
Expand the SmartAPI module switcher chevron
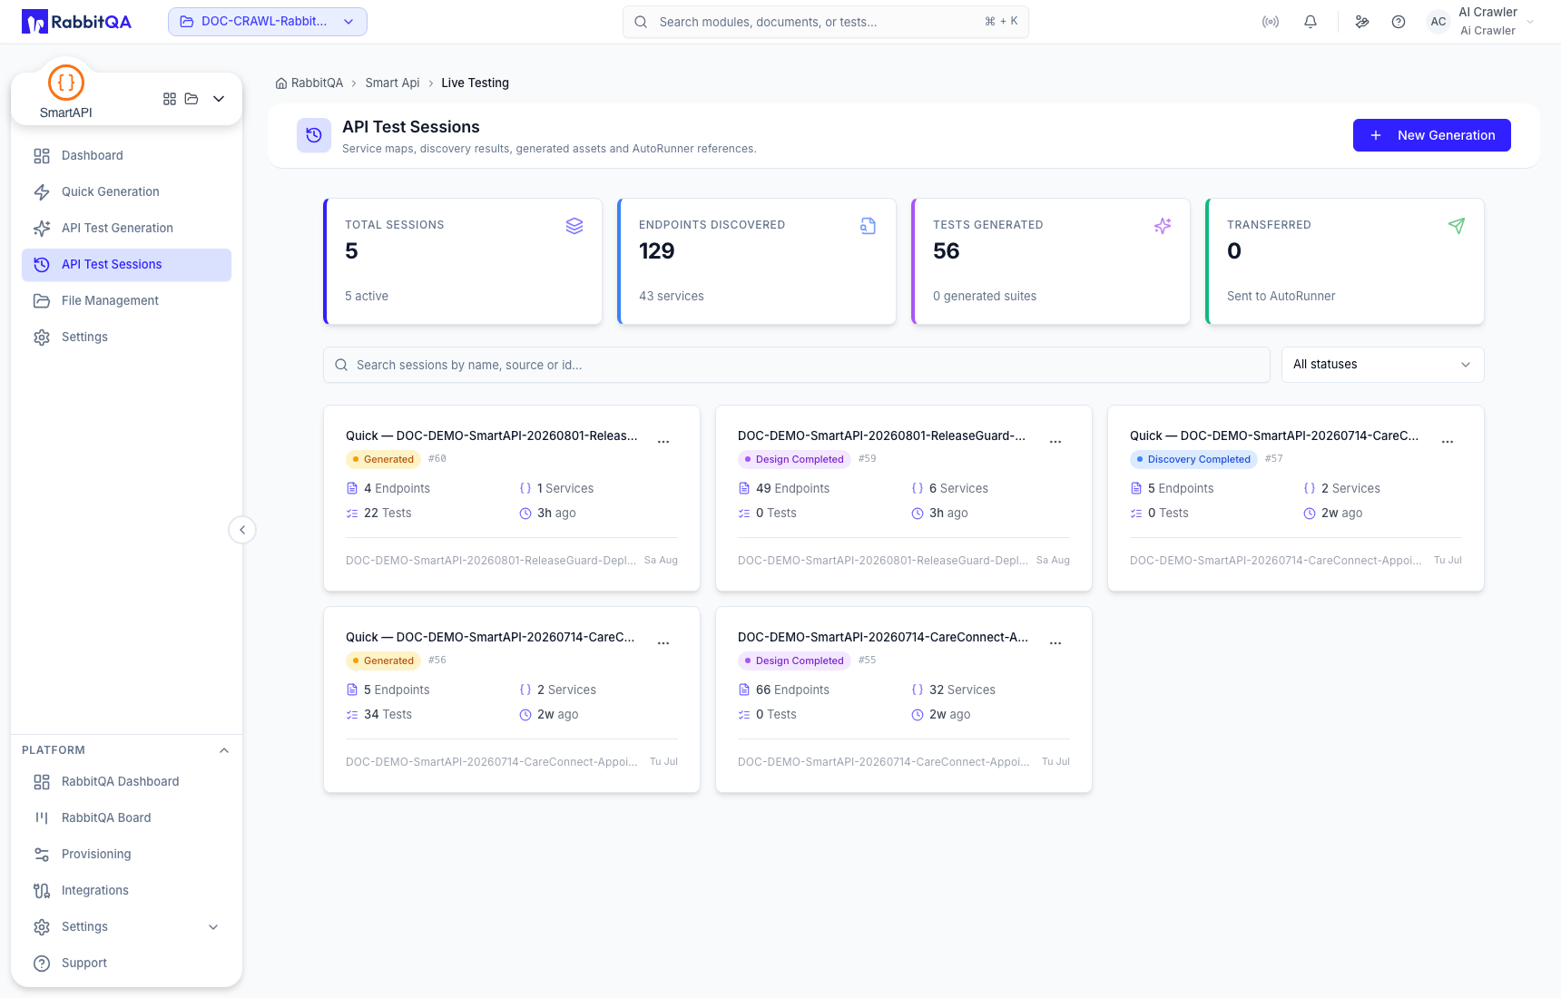(x=219, y=99)
